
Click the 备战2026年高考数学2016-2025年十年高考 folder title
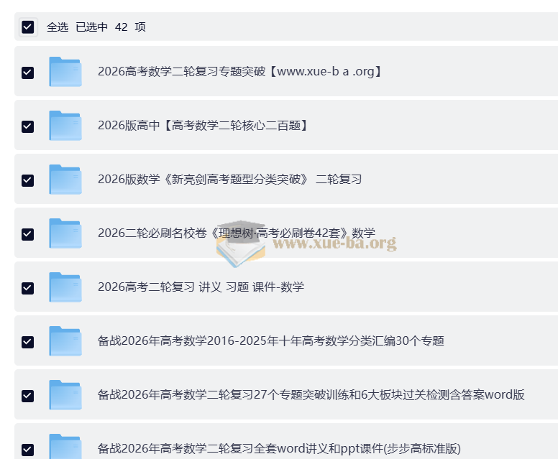point(270,341)
